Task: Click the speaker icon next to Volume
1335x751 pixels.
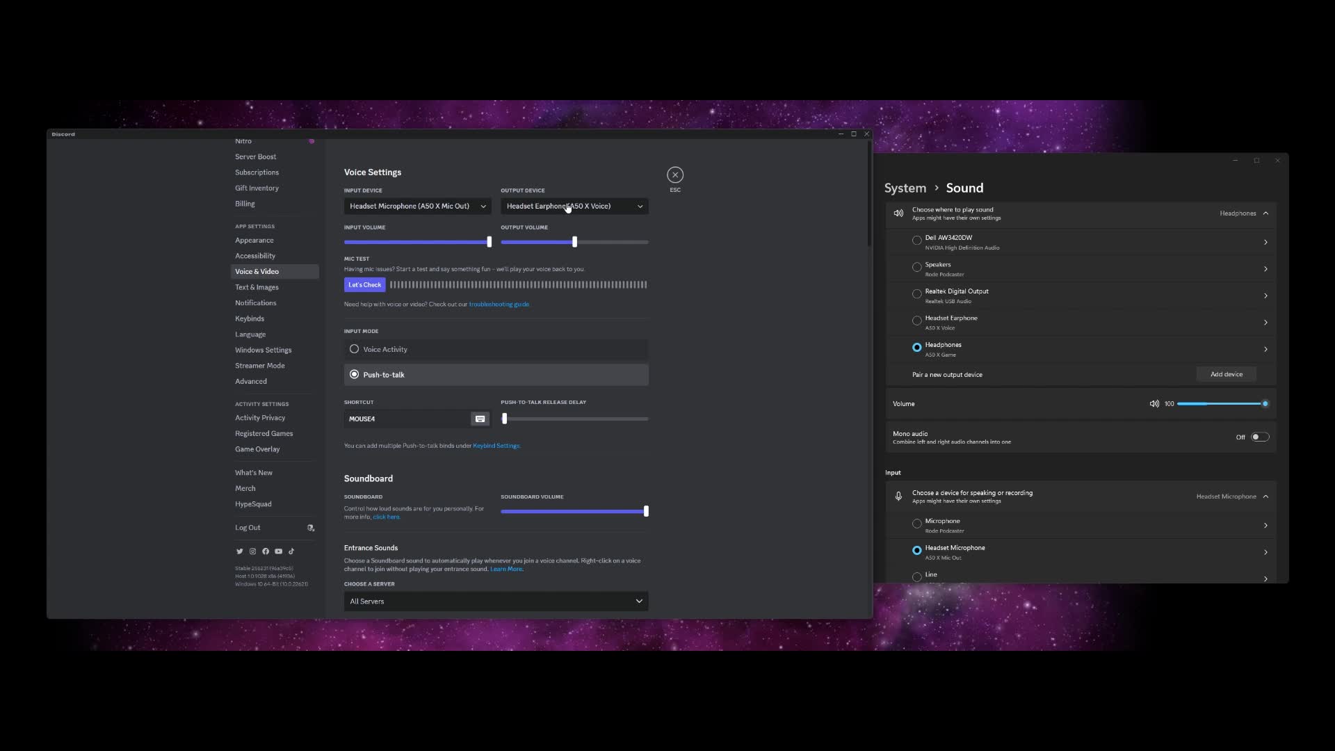Action: [1154, 403]
